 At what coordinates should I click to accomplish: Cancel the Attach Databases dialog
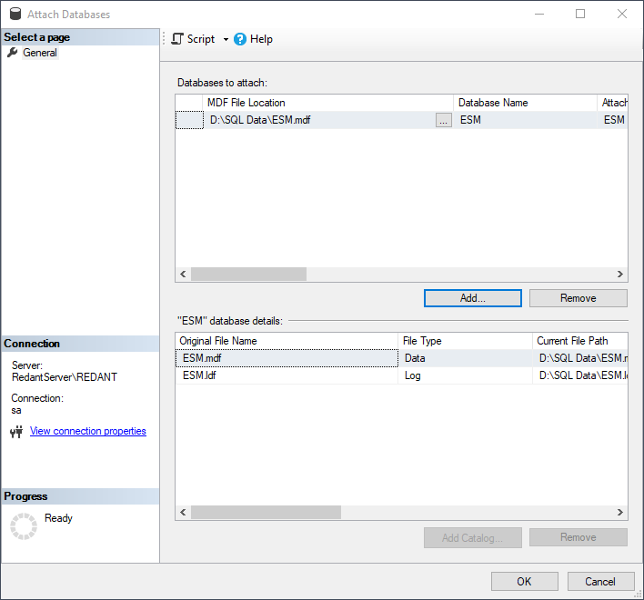click(600, 582)
